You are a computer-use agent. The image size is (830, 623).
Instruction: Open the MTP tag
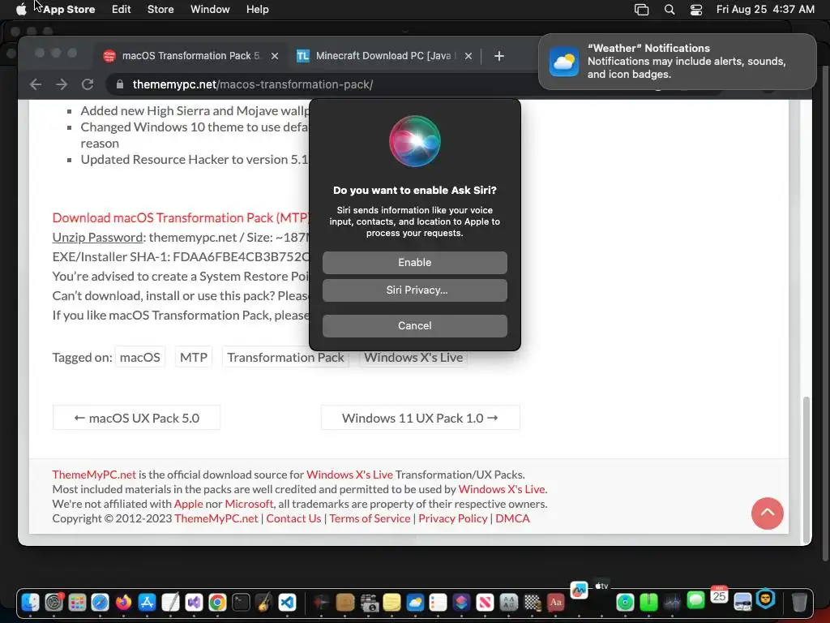point(193,357)
